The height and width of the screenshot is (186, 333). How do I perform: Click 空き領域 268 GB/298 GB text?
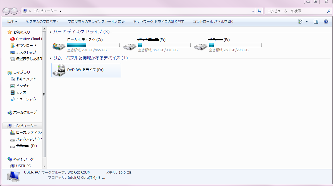coord(229,50)
